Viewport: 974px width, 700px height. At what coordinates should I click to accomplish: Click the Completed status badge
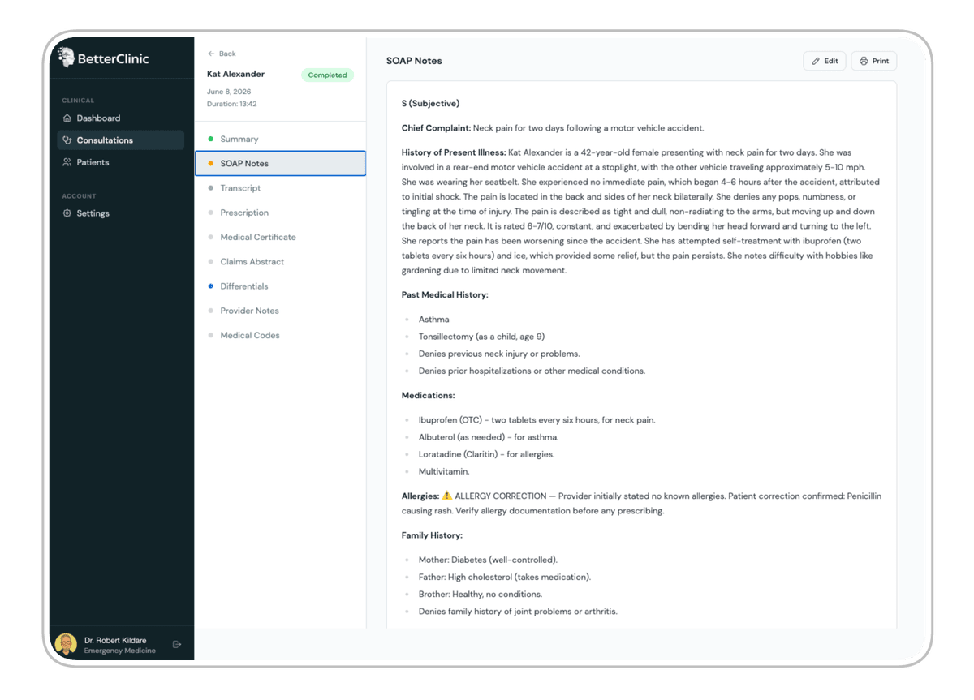(327, 75)
